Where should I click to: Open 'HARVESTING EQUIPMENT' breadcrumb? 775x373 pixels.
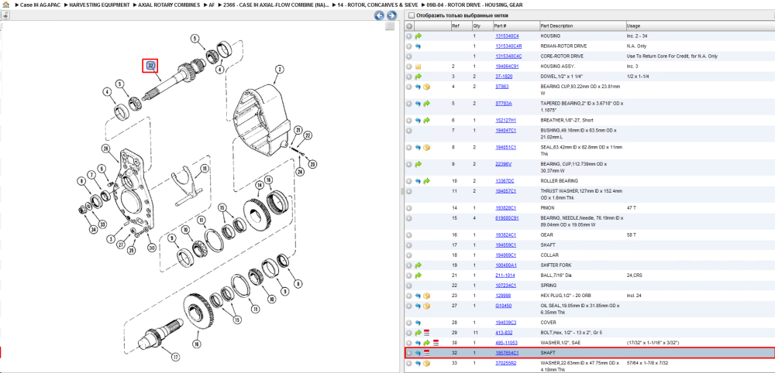[x=100, y=5]
